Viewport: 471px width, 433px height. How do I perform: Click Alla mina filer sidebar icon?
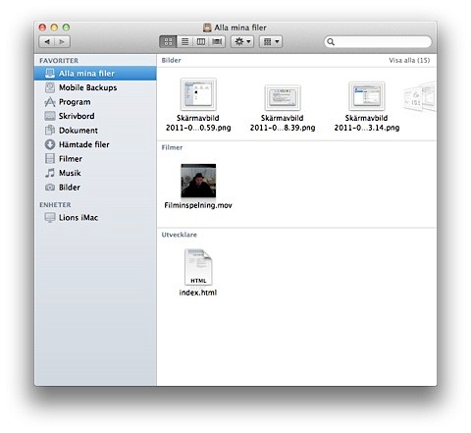click(x=50, y=74)
